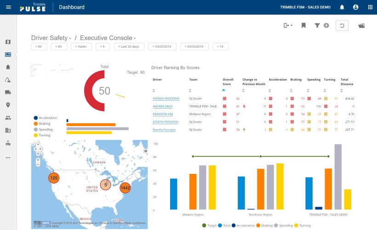The height and width of the screenshot is (230, 377).
Task: Open the apps grid launcher
Action: click(370, 7)
